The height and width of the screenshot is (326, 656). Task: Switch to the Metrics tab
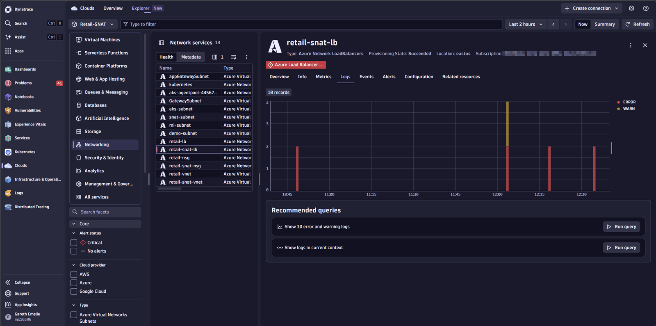pyautogui.click(x=323, y=77)
